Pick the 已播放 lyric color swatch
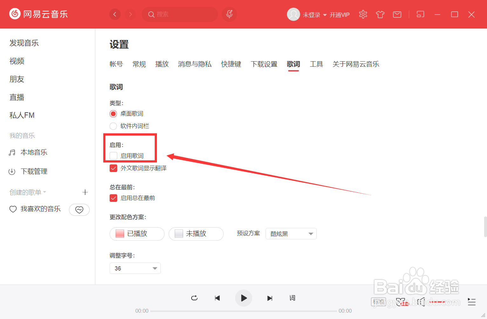The width and height of the screenshot is (487, 319). click(x=137, y=234)
